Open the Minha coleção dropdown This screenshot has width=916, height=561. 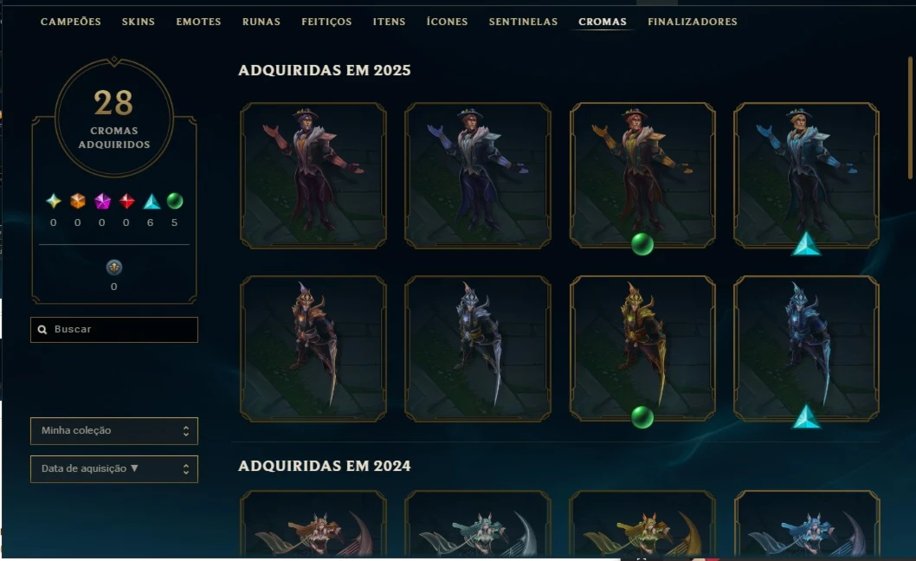(114, 430)
